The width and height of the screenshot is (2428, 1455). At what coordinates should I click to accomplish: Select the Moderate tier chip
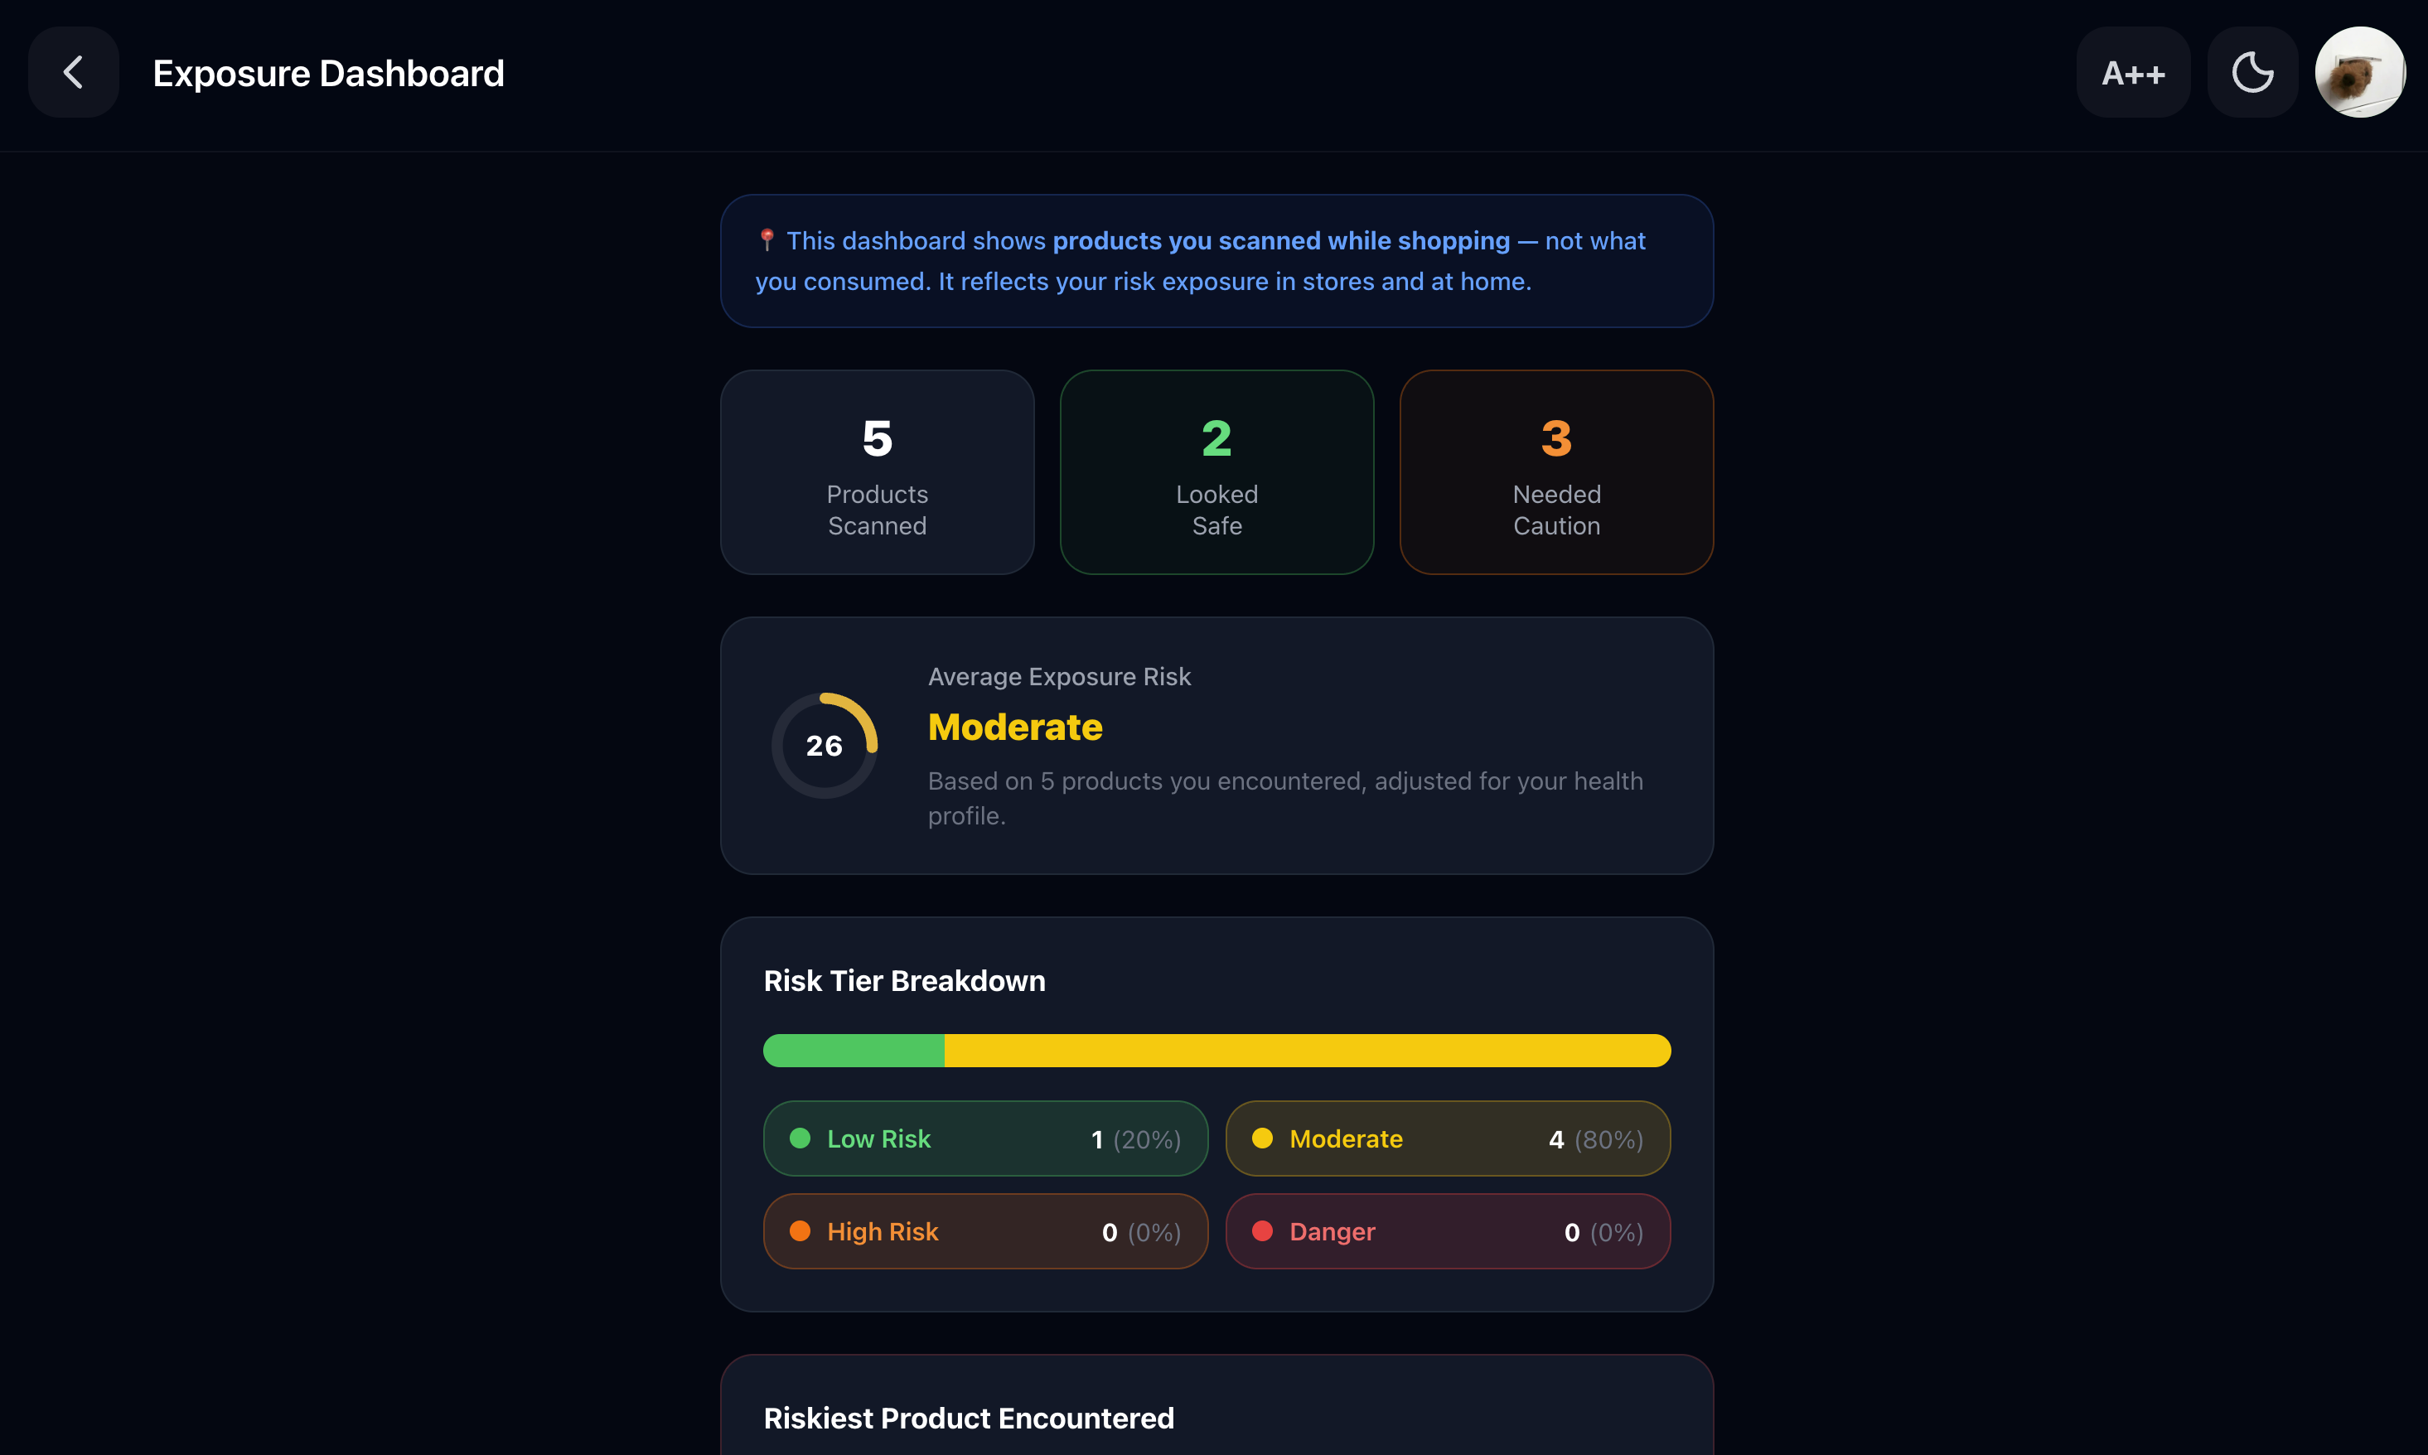1449,1138
